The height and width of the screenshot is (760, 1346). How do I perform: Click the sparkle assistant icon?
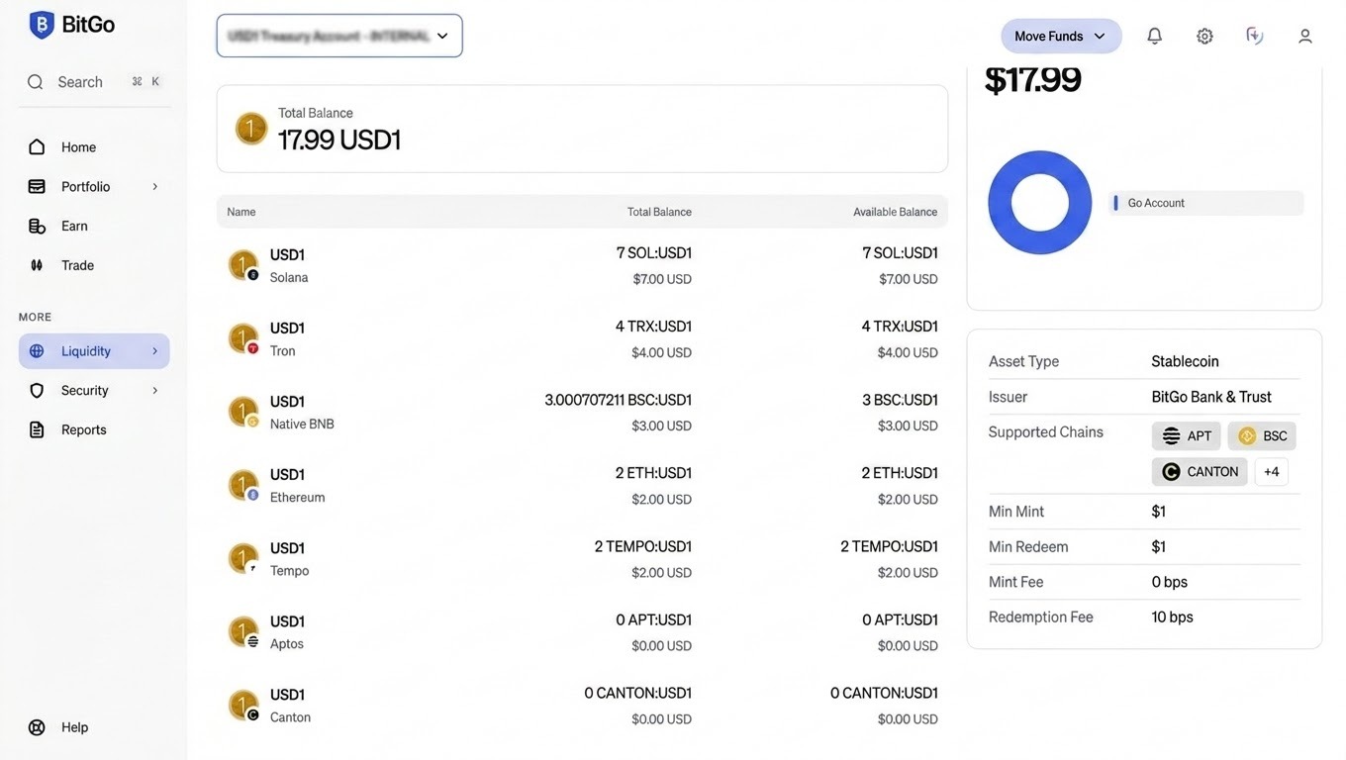pyautogui.click(x=1254, y=36)
